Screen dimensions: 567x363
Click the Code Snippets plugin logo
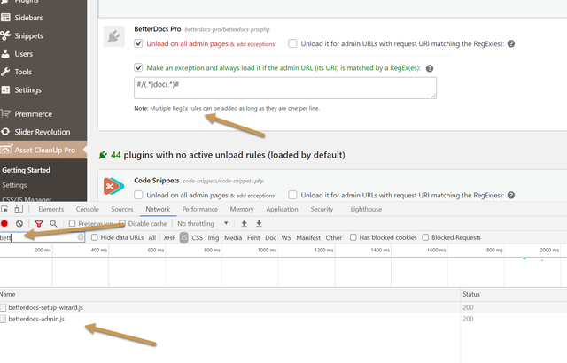click(114, 187)
